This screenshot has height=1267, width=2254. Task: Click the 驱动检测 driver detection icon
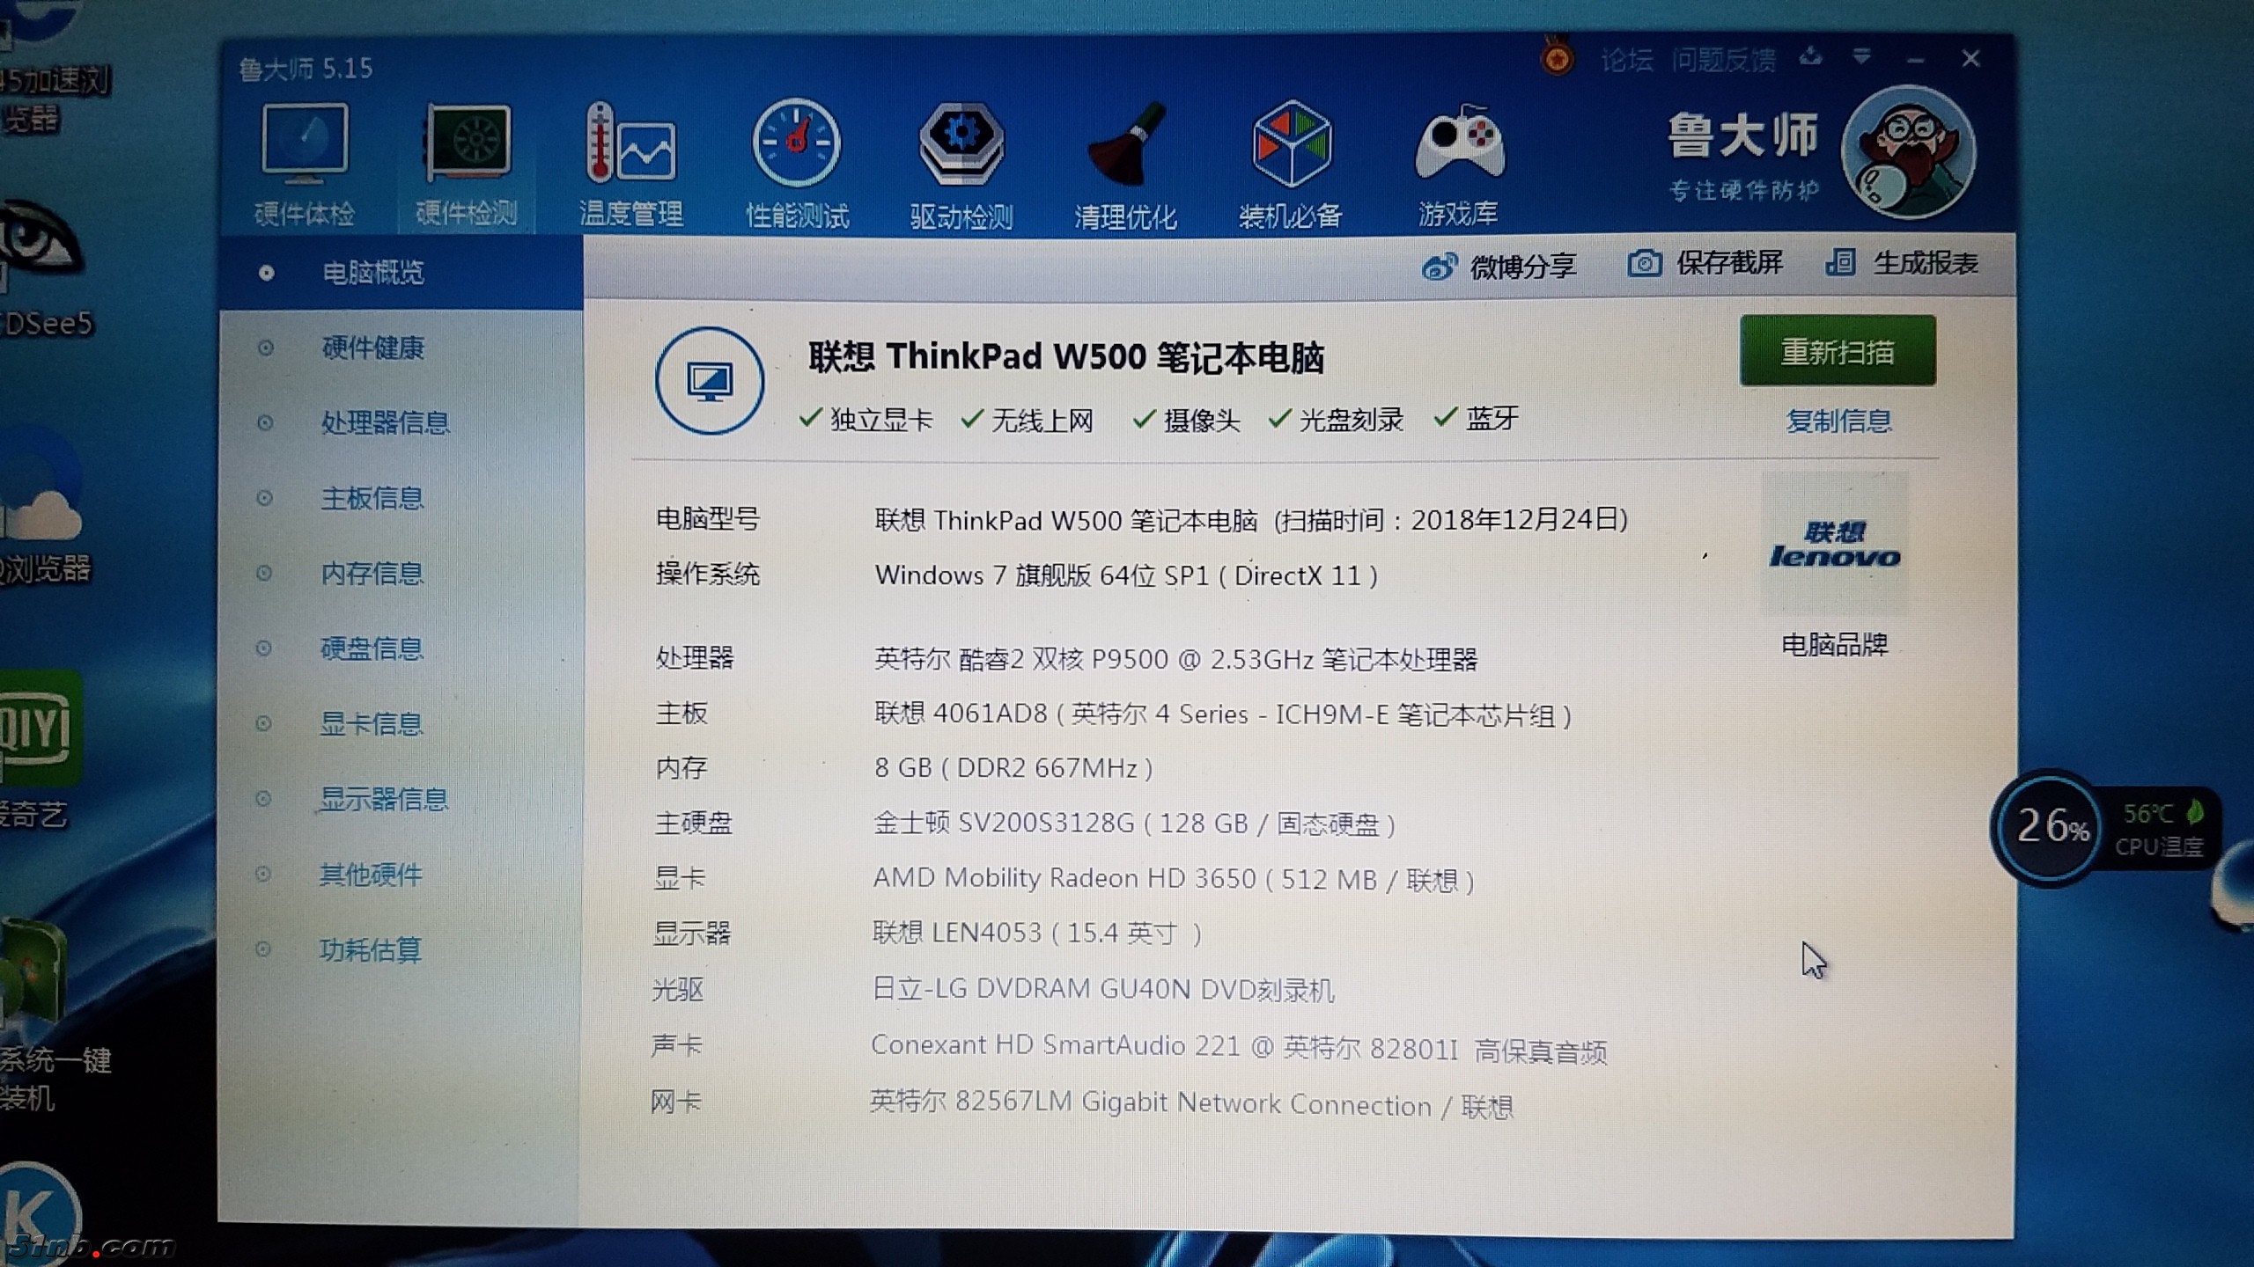point(961,145)
